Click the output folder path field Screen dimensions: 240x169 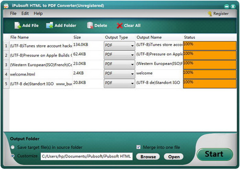pos(86,156)
